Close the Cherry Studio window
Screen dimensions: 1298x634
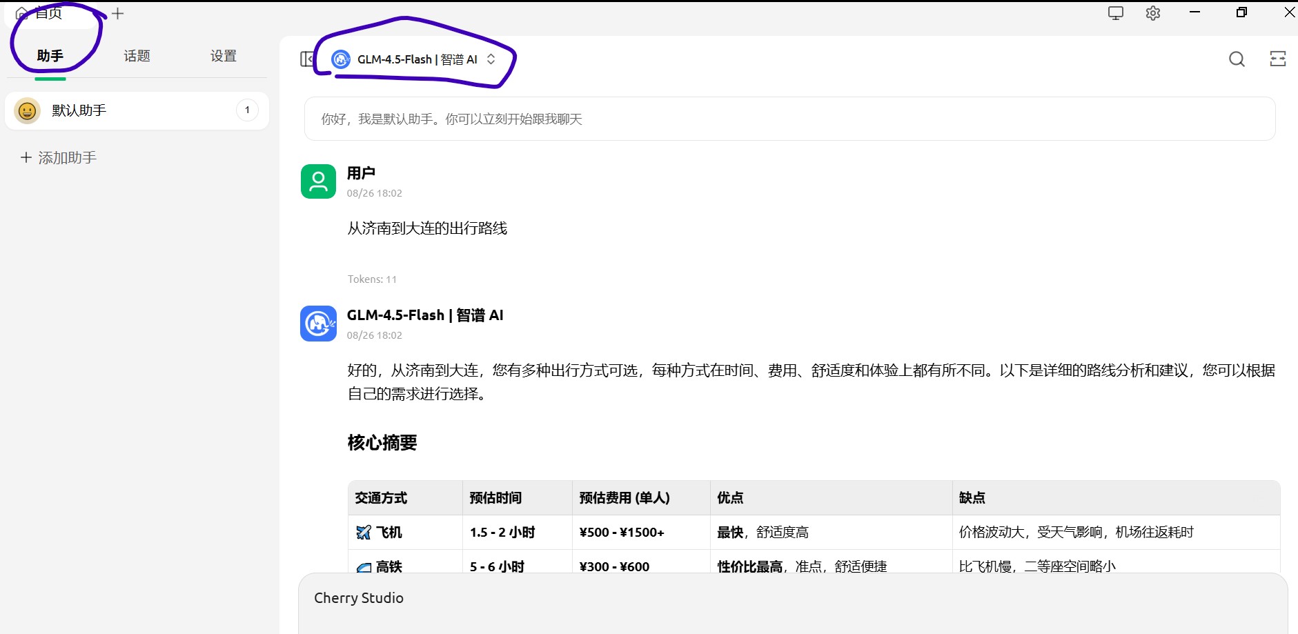click(x=1289, y=12)
